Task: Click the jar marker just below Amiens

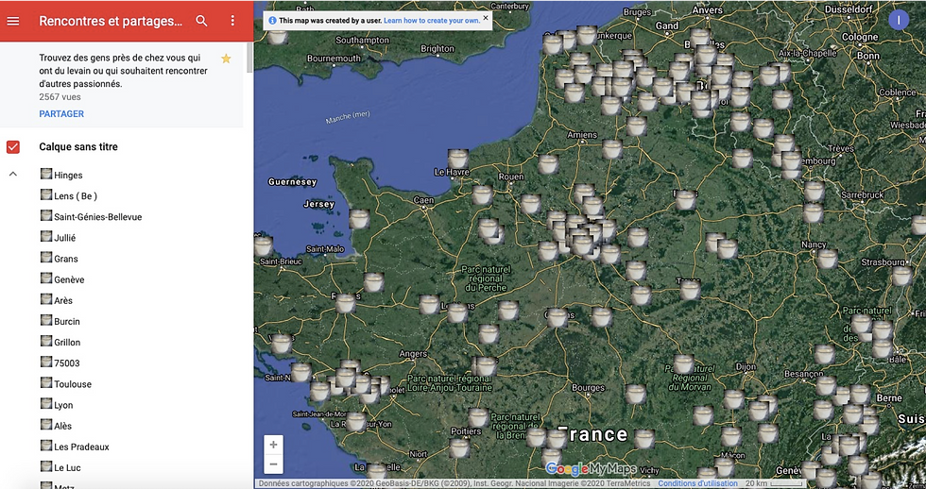Action: click(612, 149)
